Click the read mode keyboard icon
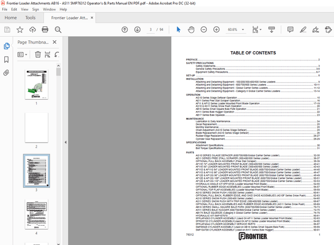The image size is (334, 245). (x=272, y=30)
